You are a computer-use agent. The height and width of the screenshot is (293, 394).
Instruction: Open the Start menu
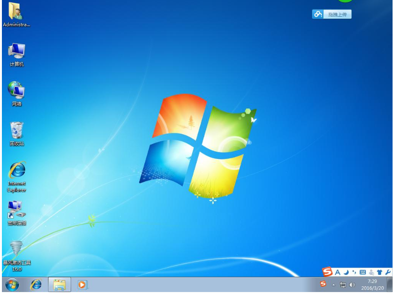[11, 284]
